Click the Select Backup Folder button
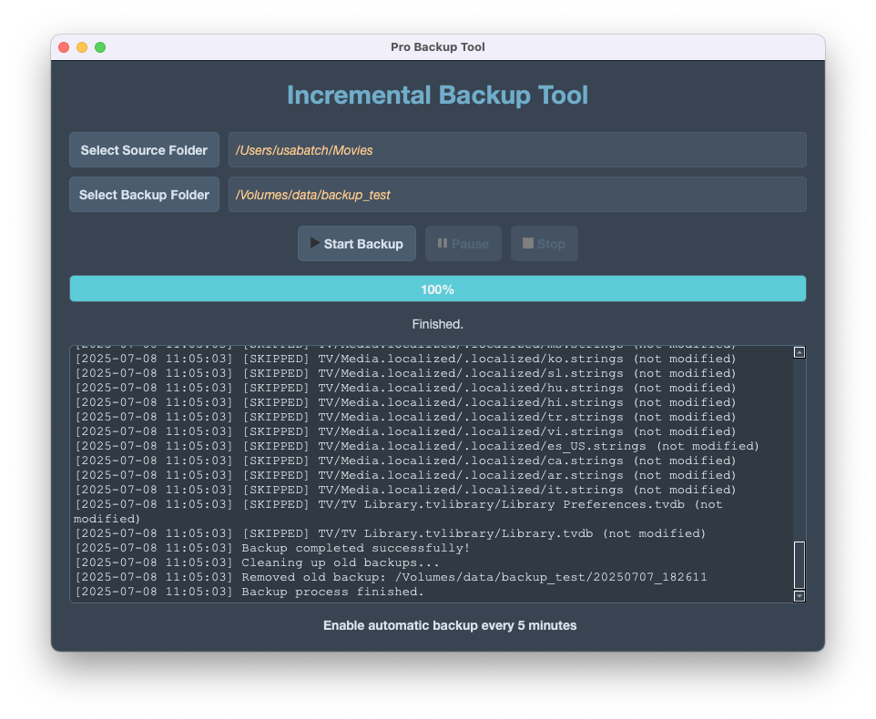 tap(144, 194)
